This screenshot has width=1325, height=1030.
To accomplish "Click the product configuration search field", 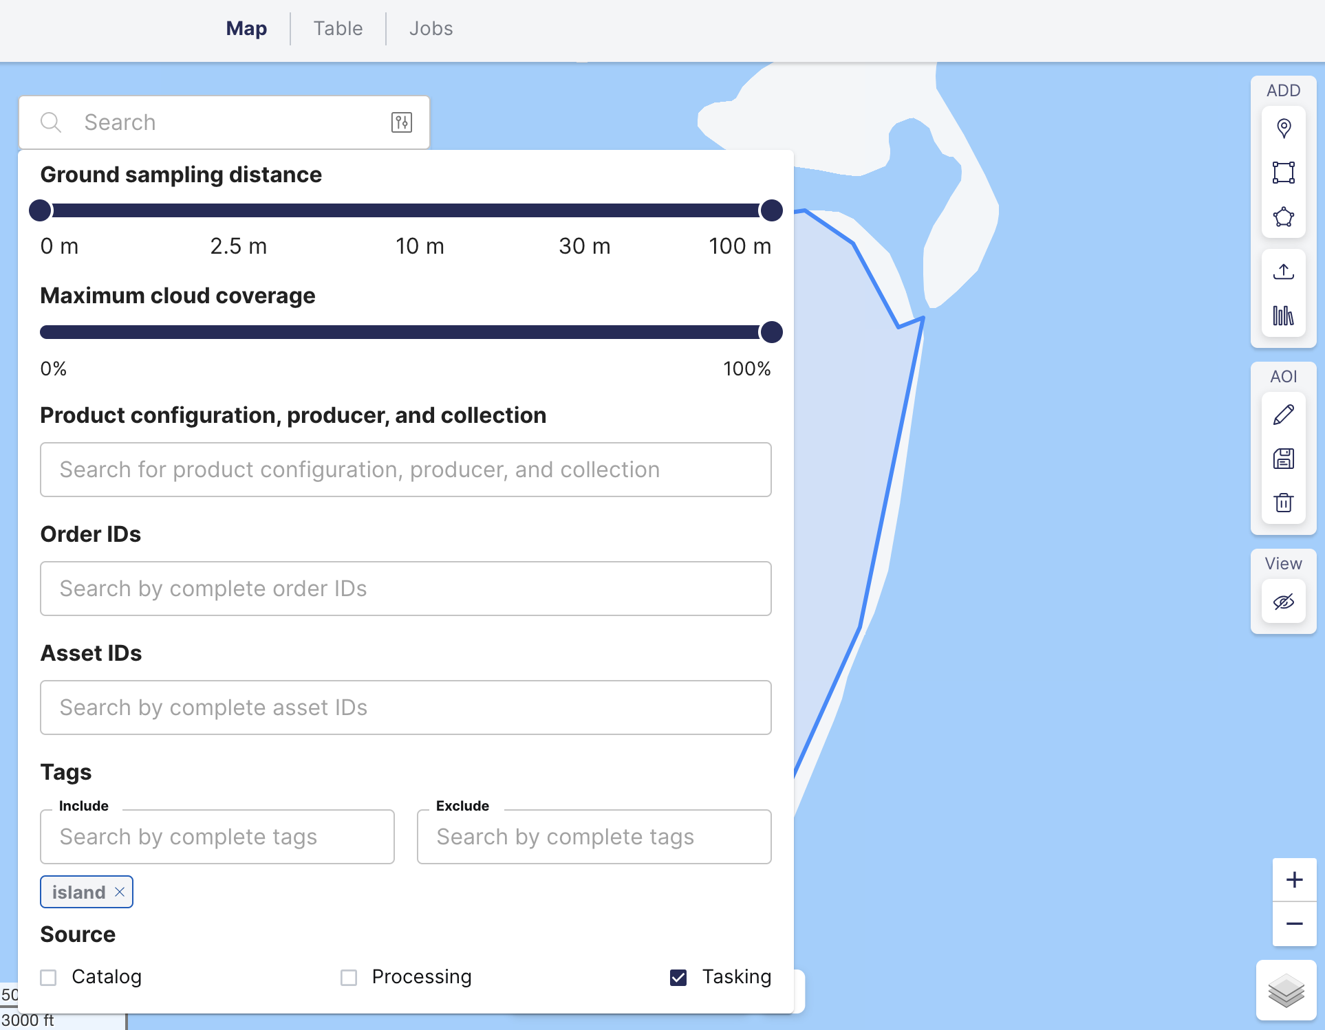I will click(407, 470).
